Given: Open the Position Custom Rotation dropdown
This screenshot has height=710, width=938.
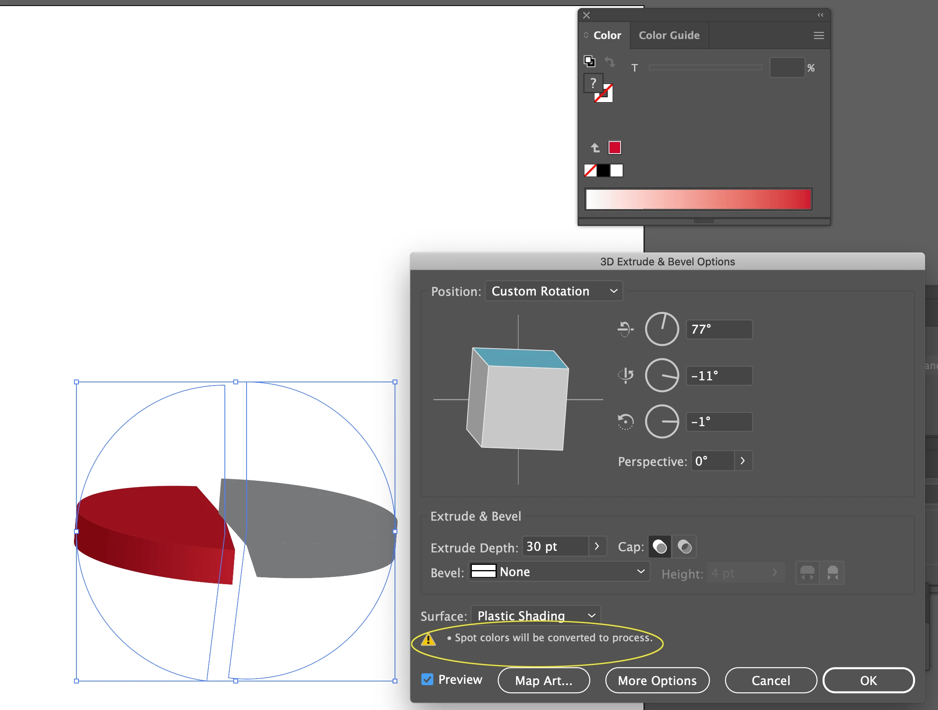Looking at the screenshot, I should (553, 291).
